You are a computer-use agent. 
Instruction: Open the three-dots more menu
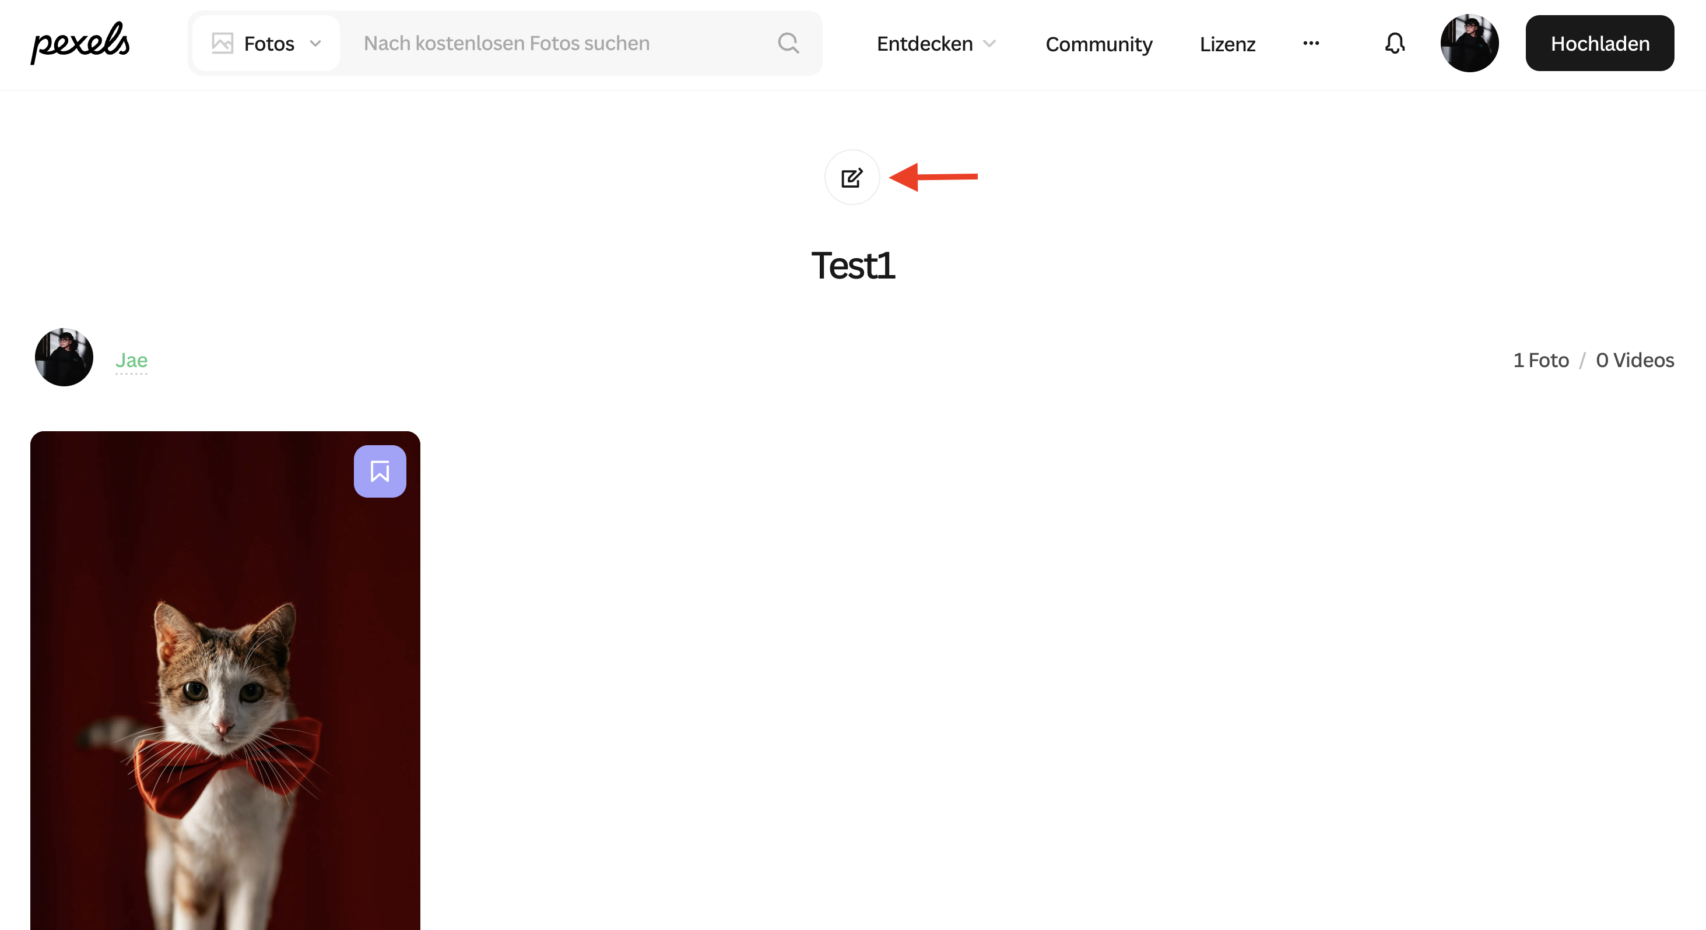[x=1311, y=44]
